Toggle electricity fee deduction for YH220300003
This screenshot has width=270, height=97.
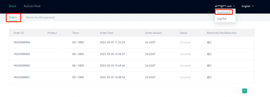click(209, 54)
